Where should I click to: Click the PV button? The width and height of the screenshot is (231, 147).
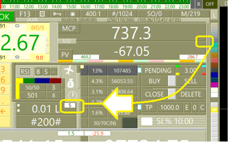click(65, 55)
